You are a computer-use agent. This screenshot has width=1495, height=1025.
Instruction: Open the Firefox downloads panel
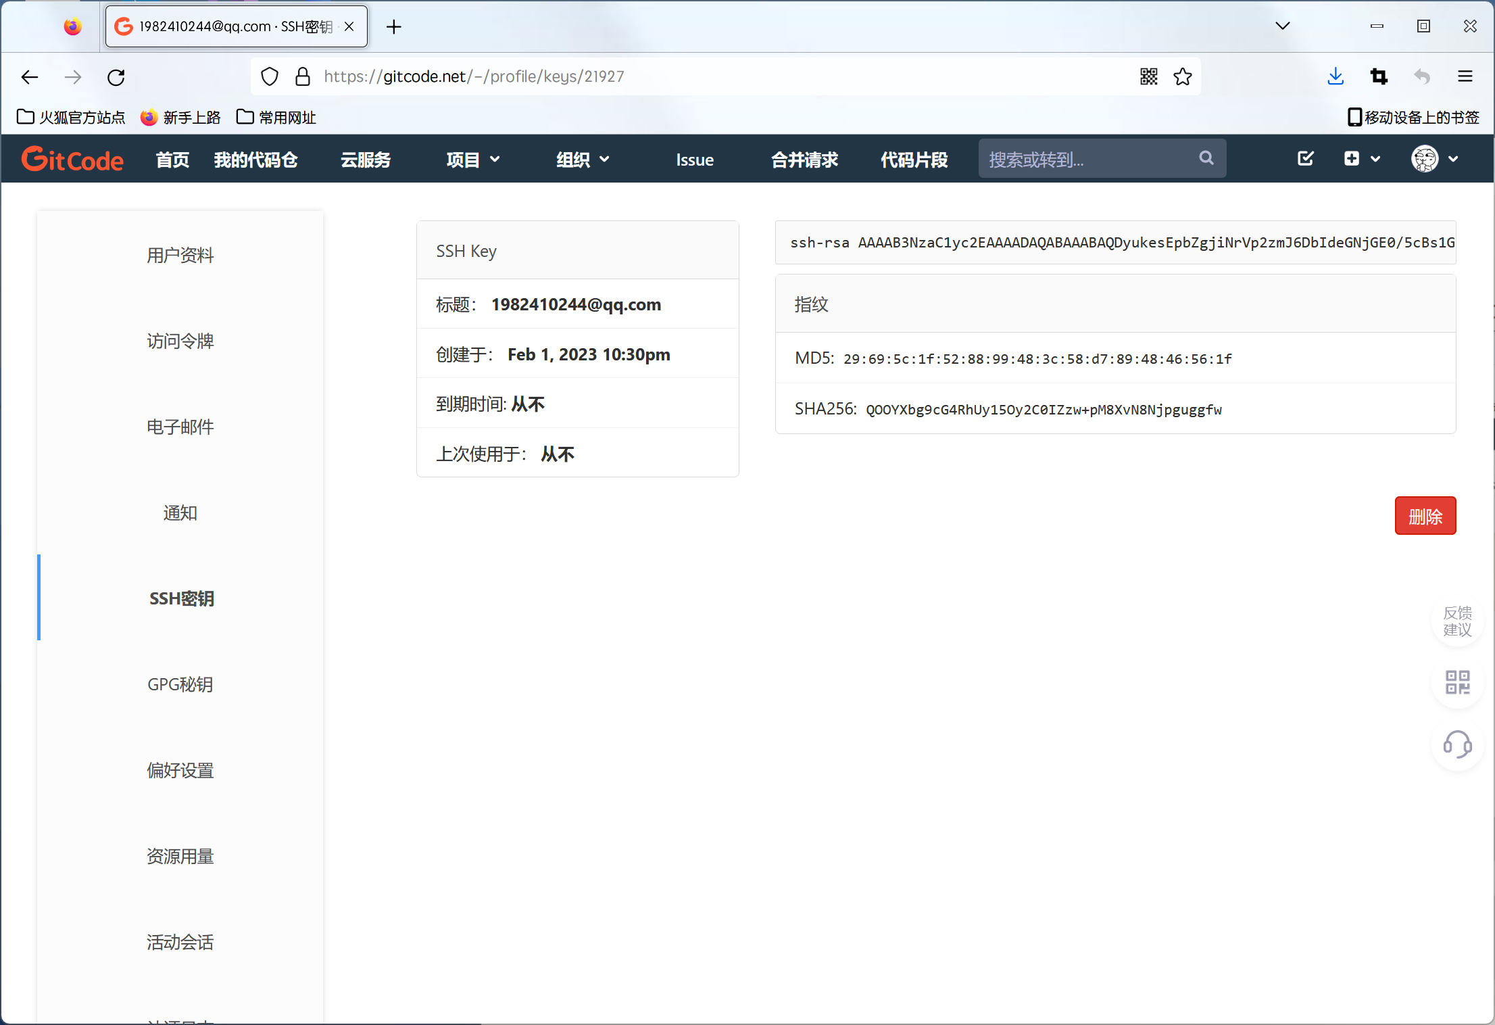tap(1335, 76)
